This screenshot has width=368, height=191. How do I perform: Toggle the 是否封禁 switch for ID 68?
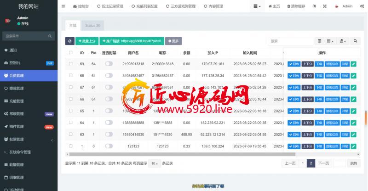click(x=109, y=75)
